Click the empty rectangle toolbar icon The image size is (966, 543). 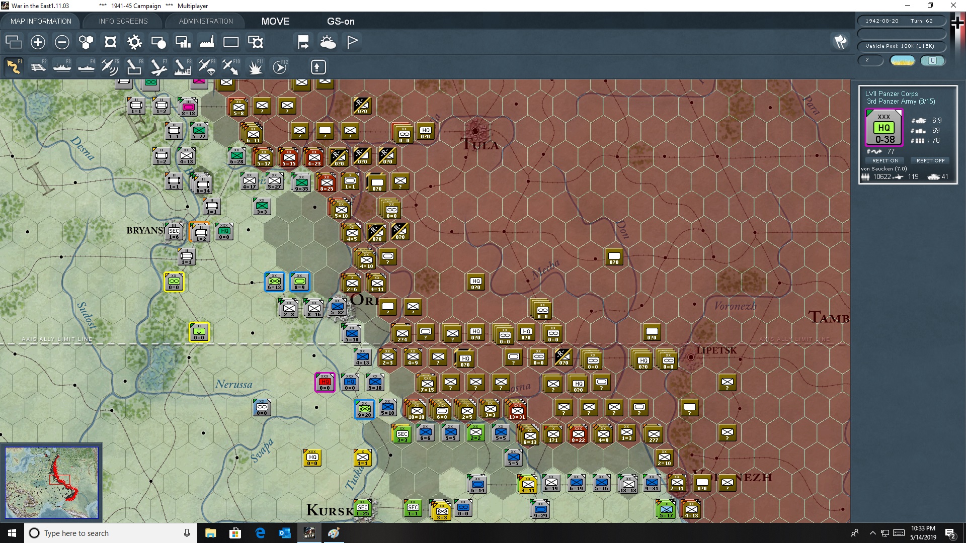(231, 42)
